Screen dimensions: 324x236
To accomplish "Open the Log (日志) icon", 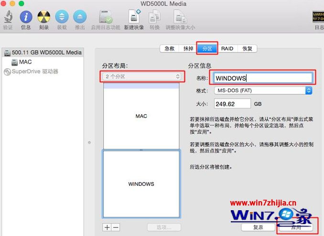I will [x=318, y=17].
